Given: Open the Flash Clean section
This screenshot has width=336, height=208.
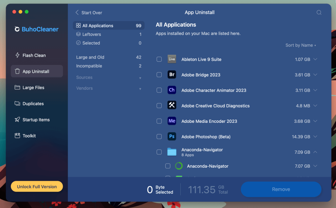Looking at the screenshot, I should pyautogui.click(x=37, y=55).
